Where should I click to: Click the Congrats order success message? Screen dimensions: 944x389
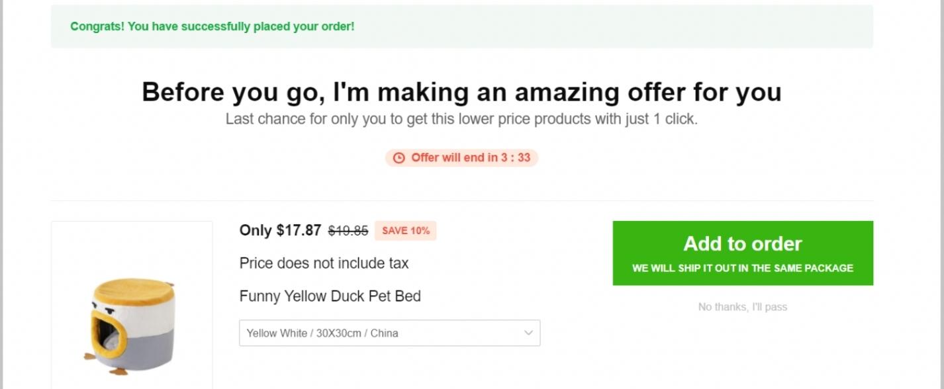coord(212,26)
